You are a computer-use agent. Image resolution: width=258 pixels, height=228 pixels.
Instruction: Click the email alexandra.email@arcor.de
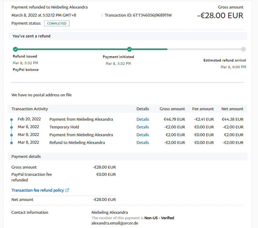(x=115, y=223)
